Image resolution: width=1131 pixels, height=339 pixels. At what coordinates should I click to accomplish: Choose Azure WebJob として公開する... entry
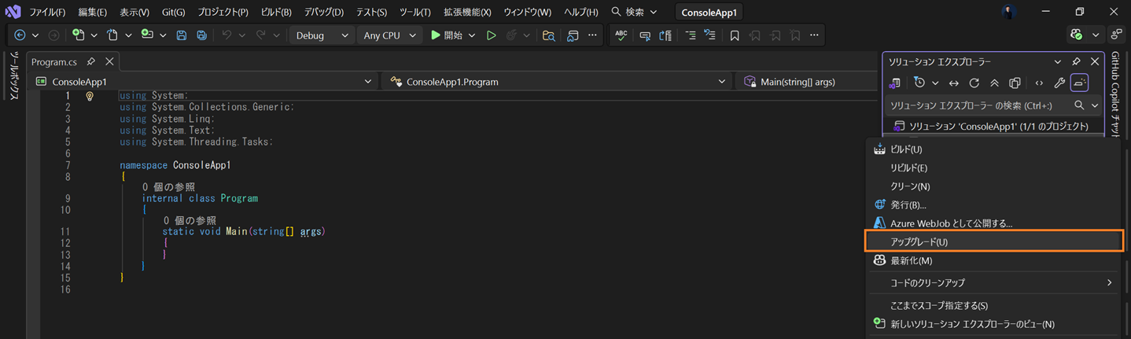point(994,223)
